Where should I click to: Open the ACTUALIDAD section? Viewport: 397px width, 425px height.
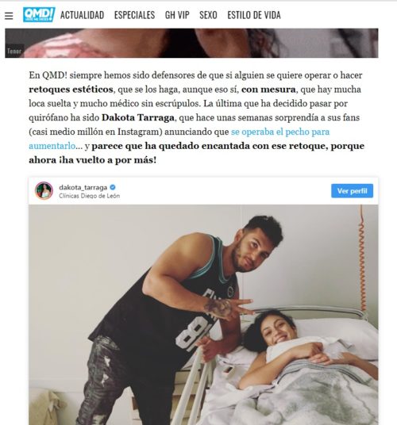coord(82,15)
